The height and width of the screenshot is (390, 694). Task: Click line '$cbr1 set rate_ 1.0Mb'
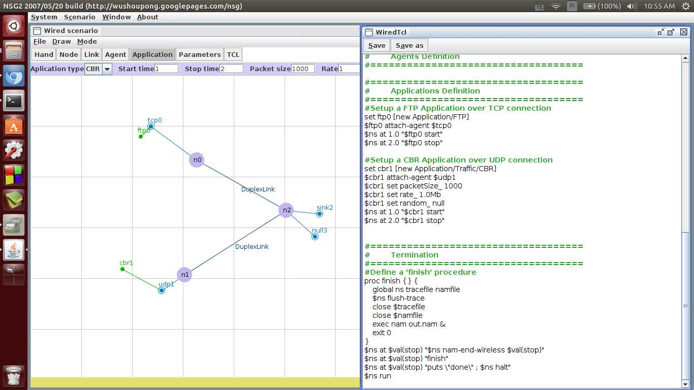(402, 194)
